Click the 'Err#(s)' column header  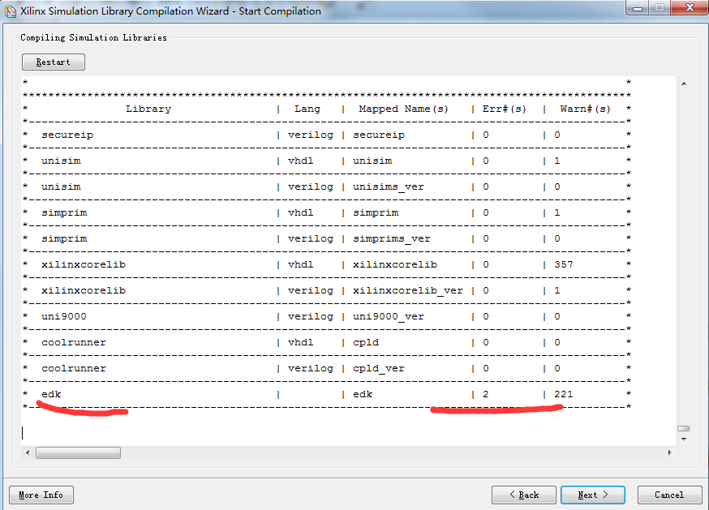(504, 109)
